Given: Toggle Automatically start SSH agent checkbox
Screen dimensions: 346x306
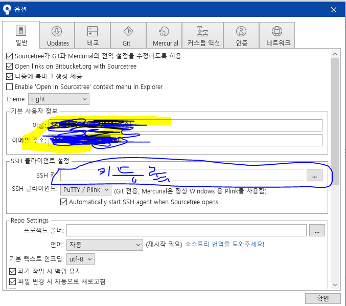Looking at the screenshot, I should point(63,202).
